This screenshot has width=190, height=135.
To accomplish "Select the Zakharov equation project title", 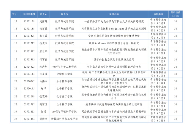I will click(114, 43).
